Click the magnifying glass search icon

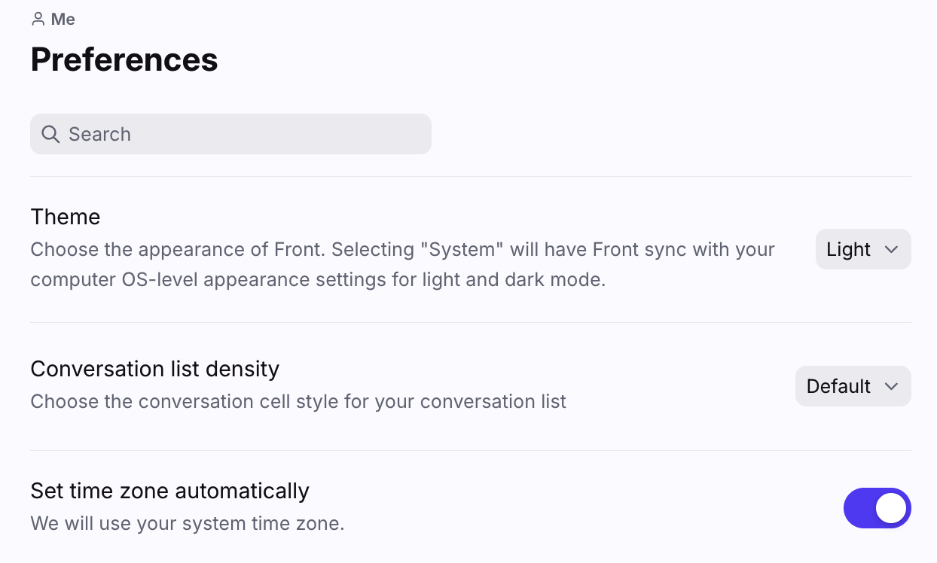click(x=50, y=134)
